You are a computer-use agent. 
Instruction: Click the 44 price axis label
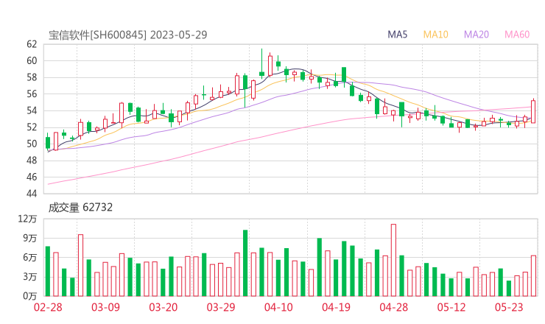click(32, 193)
